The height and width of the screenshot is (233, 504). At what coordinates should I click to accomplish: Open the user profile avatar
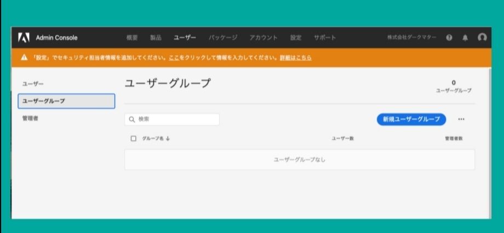coord(482,38)
